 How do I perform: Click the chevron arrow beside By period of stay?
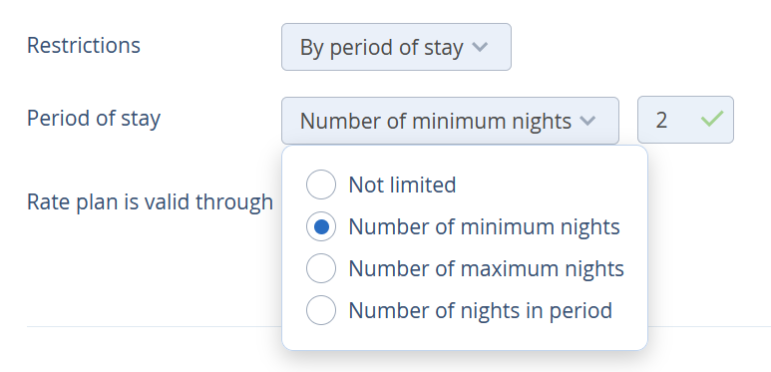[480, 47]
